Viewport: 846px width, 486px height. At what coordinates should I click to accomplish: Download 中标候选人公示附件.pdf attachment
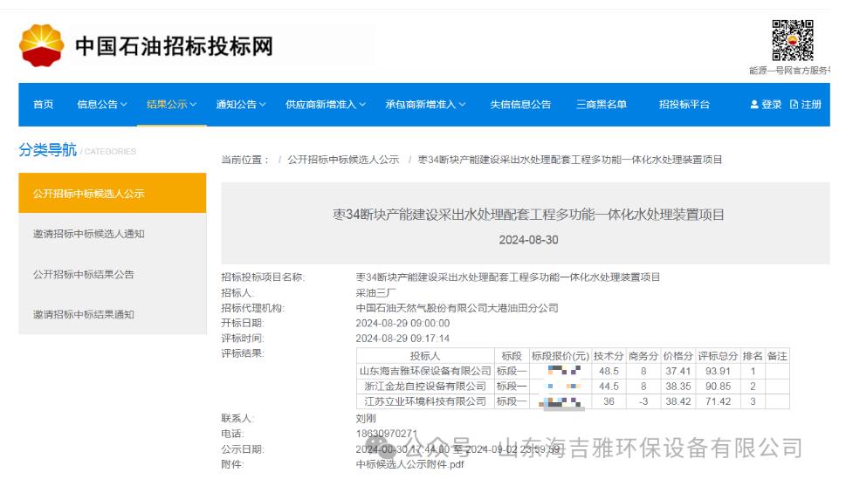[x=409, y=464]
